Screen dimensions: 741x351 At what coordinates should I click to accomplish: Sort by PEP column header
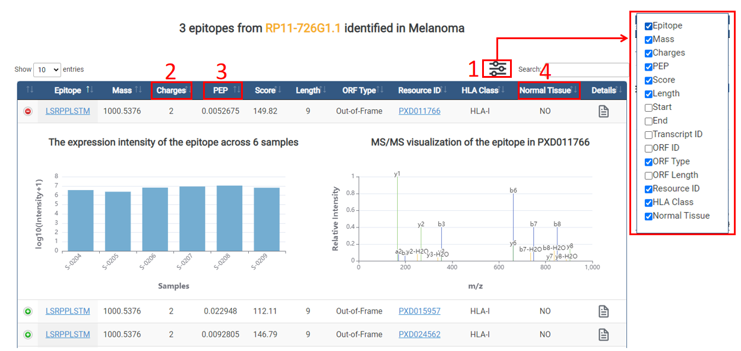221,90
